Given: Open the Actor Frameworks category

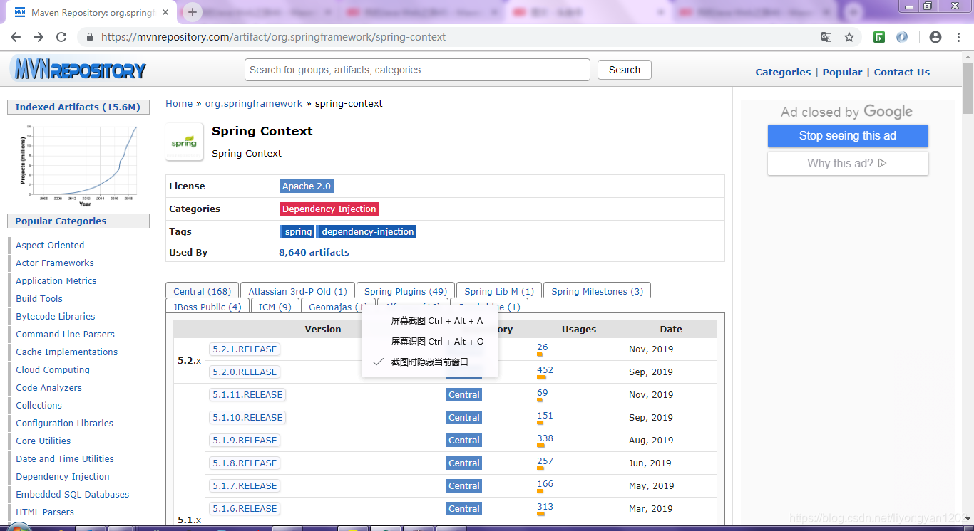Looking at the screenshot, I should click(x=55, y=263).
